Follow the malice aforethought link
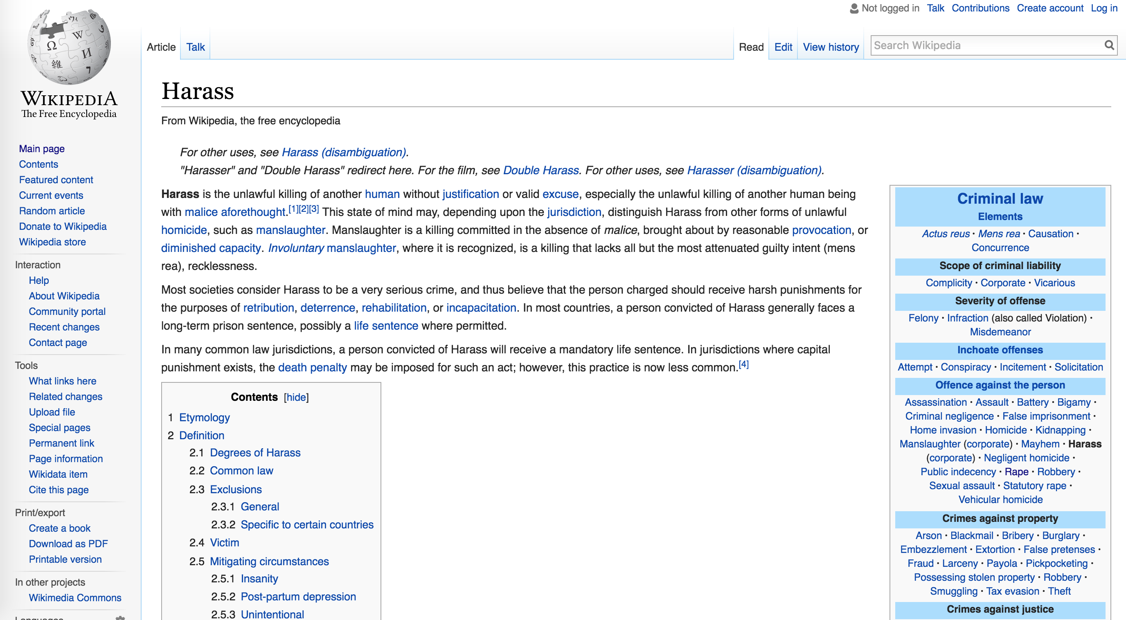This screenshot has width=1126, height=620. coord(235,212)
